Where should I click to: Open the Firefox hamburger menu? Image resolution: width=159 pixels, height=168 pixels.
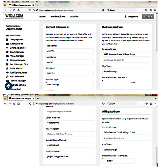tap(155, 10)
